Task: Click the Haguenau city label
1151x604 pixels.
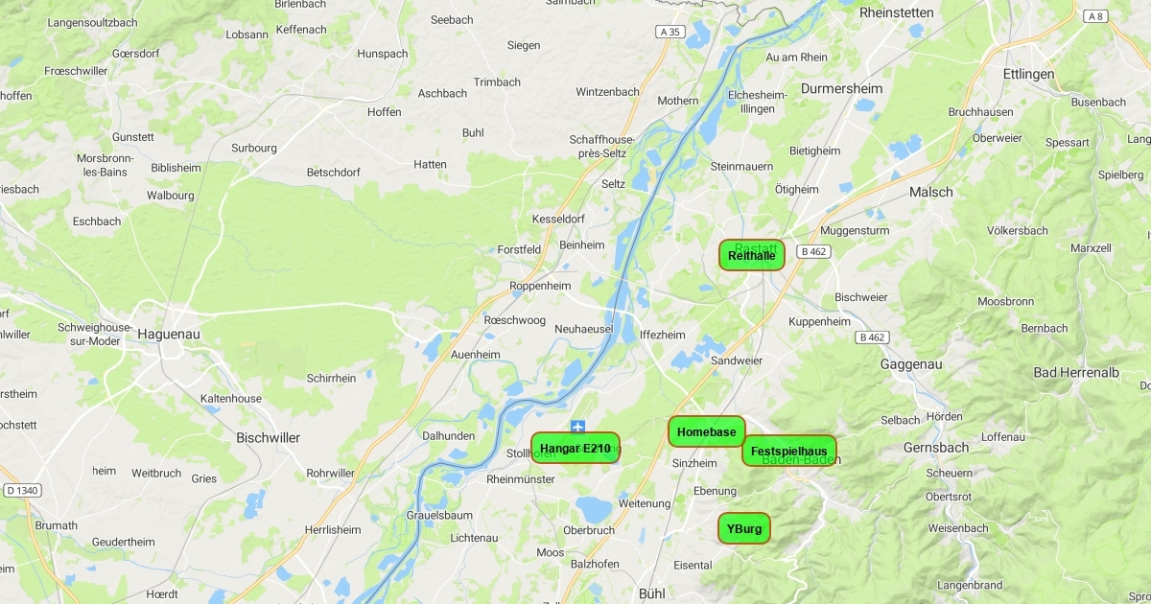Action: tap(170, 334)
